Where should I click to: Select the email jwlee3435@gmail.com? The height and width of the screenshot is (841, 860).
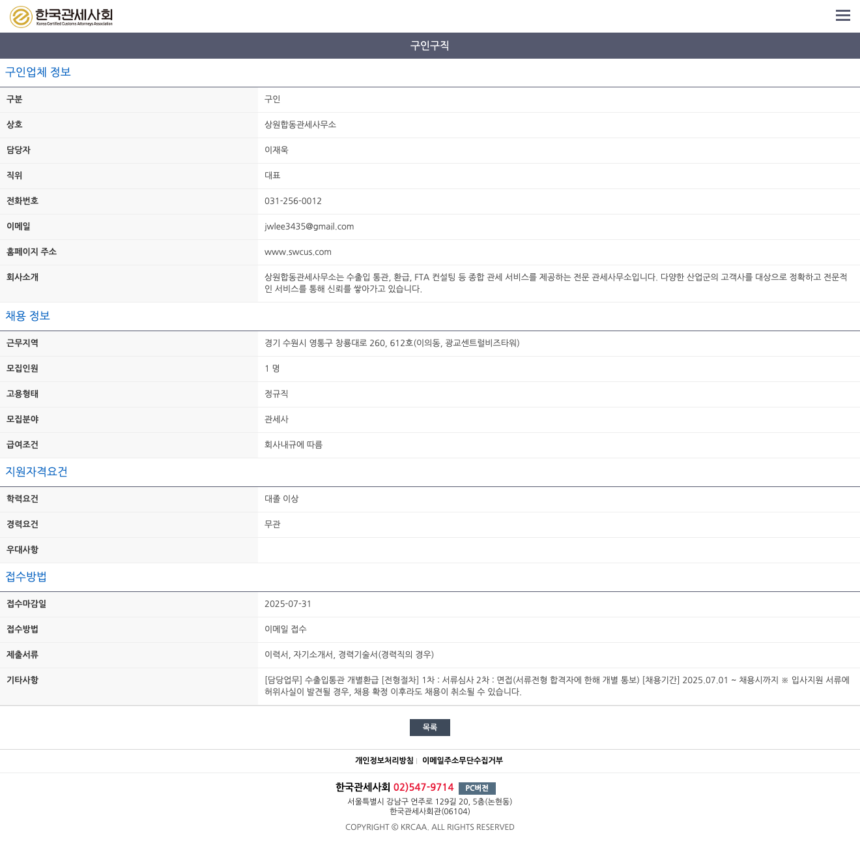point(309,227)
